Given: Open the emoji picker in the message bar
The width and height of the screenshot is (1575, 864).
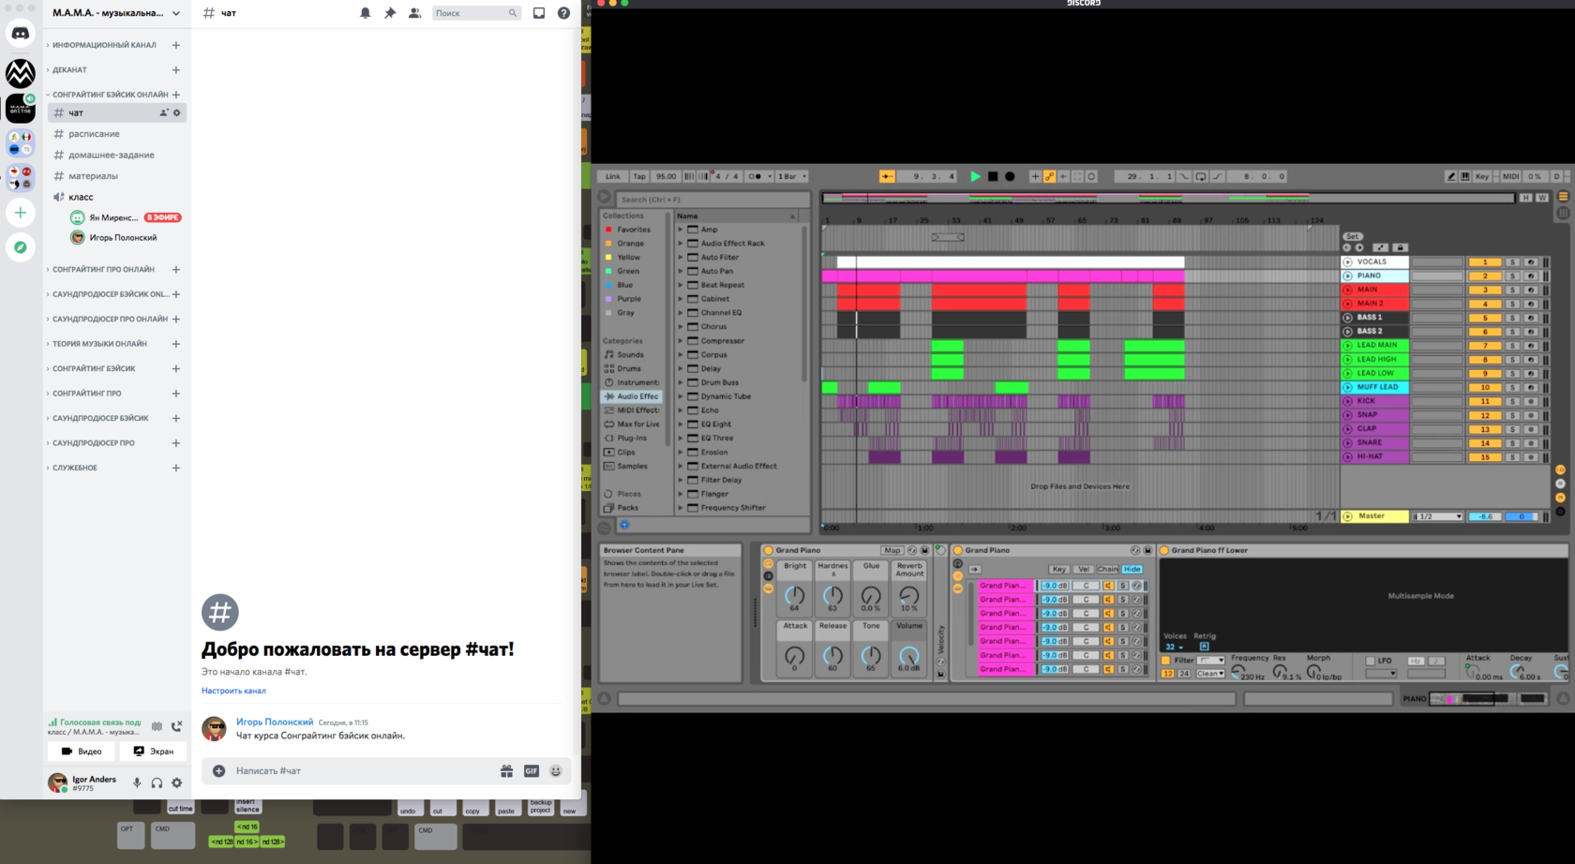Looking at the screenshot, I should click(556, 770).
